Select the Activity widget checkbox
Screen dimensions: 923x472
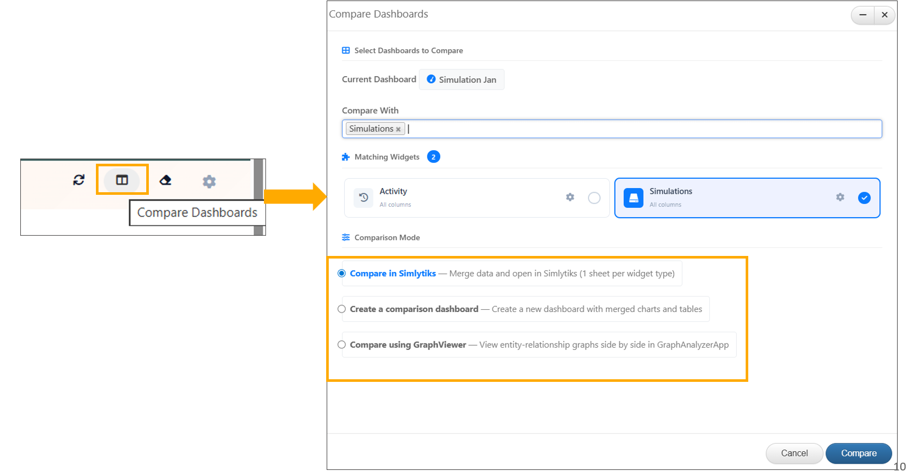point(594,198)
